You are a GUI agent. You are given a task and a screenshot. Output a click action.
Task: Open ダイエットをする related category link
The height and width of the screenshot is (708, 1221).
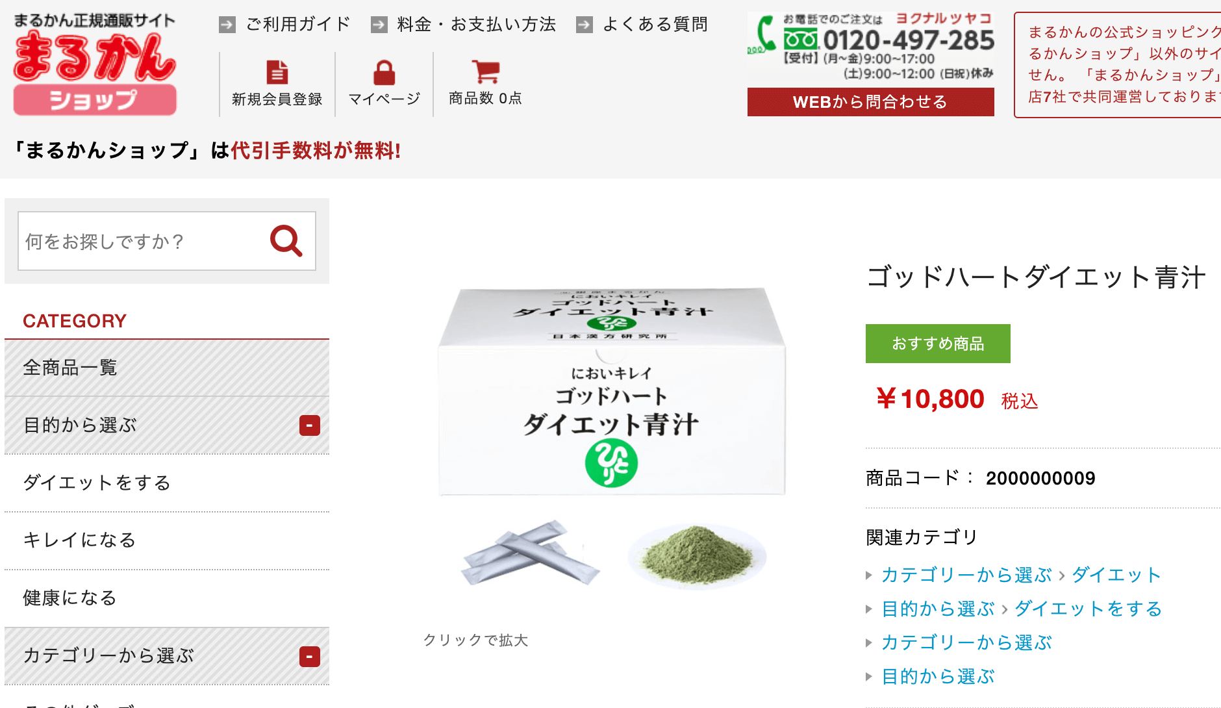[1089, 609]
